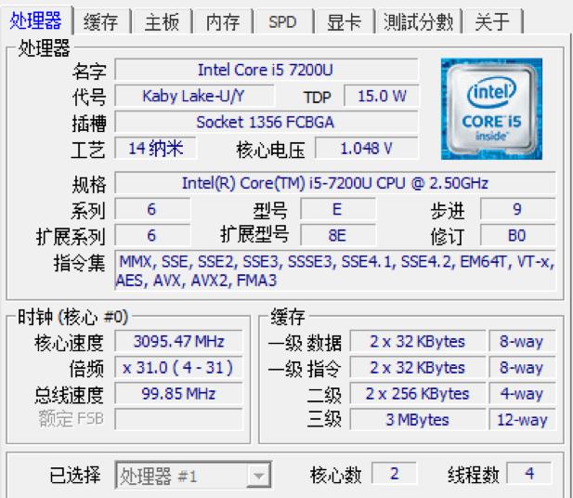
Task: Open the 显卡 tab
Action: (344, 21)
